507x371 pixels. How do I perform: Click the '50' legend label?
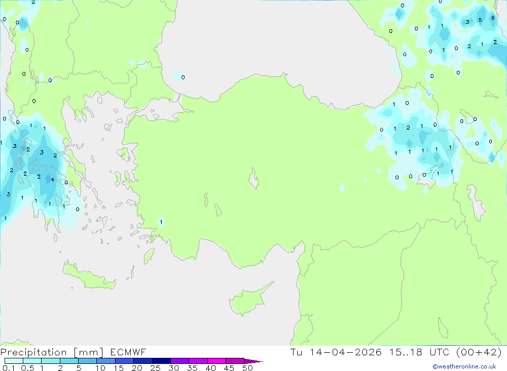pos(247,368)
